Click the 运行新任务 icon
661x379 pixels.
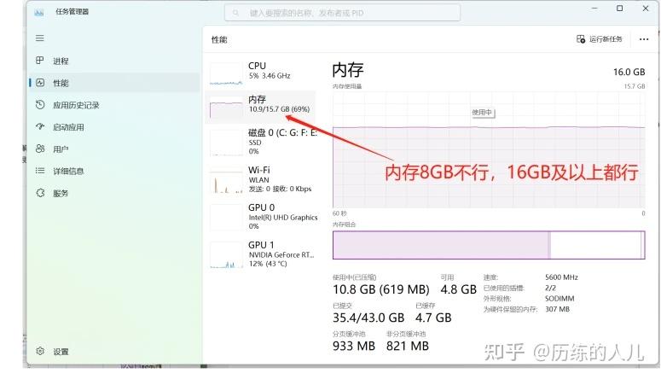click(581, 39)
